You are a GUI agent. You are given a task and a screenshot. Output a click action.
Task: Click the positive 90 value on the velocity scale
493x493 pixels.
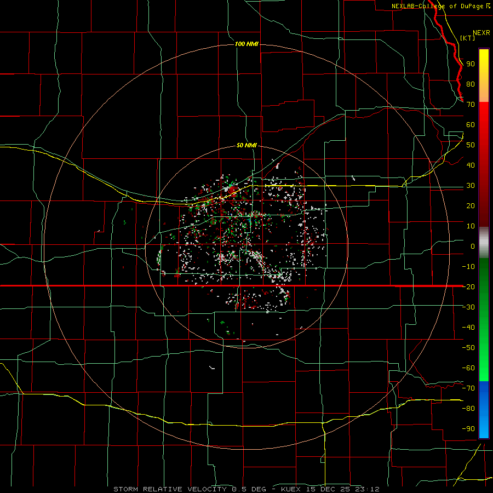point(471,64)
